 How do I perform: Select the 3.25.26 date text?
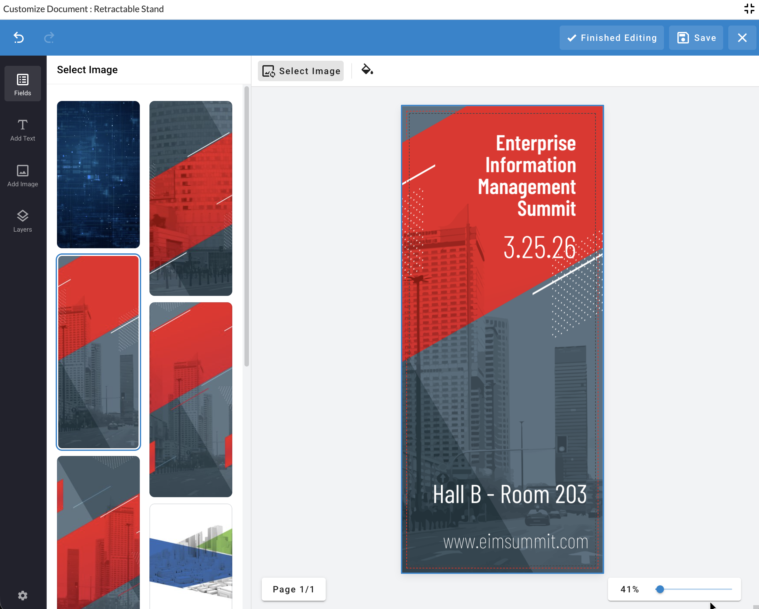539,247
